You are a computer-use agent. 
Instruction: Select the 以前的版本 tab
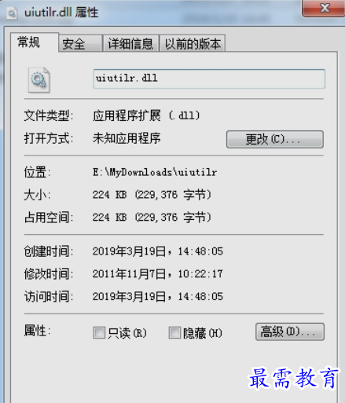pos(193,43)
